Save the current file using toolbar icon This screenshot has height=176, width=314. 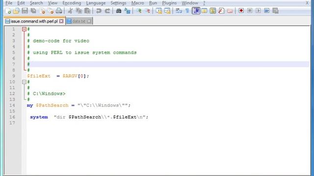click(25, 11)
